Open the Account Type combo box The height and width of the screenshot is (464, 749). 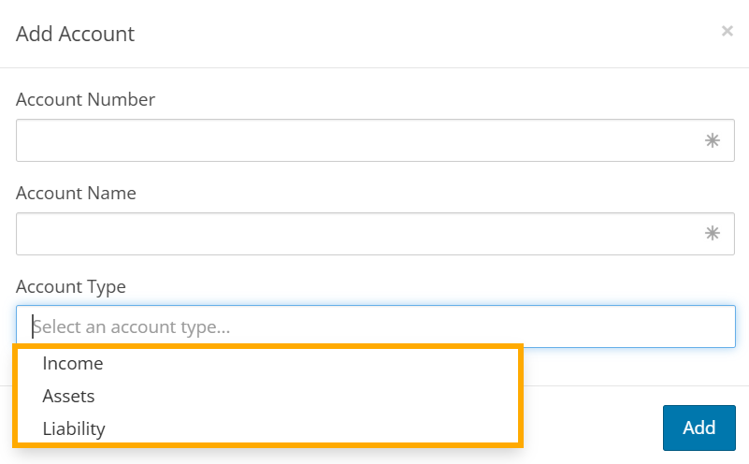tap(376, 326)
